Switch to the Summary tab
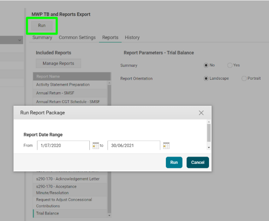This screenshot has width=269, height=221. [x=42, y=37]
